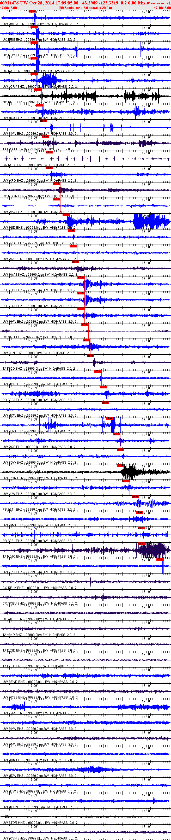Image resolution: width=171 pixels, height=840 pixels.
Task: Select the 'UW GNW BHZ' station label
Action: tap(13, 744)
